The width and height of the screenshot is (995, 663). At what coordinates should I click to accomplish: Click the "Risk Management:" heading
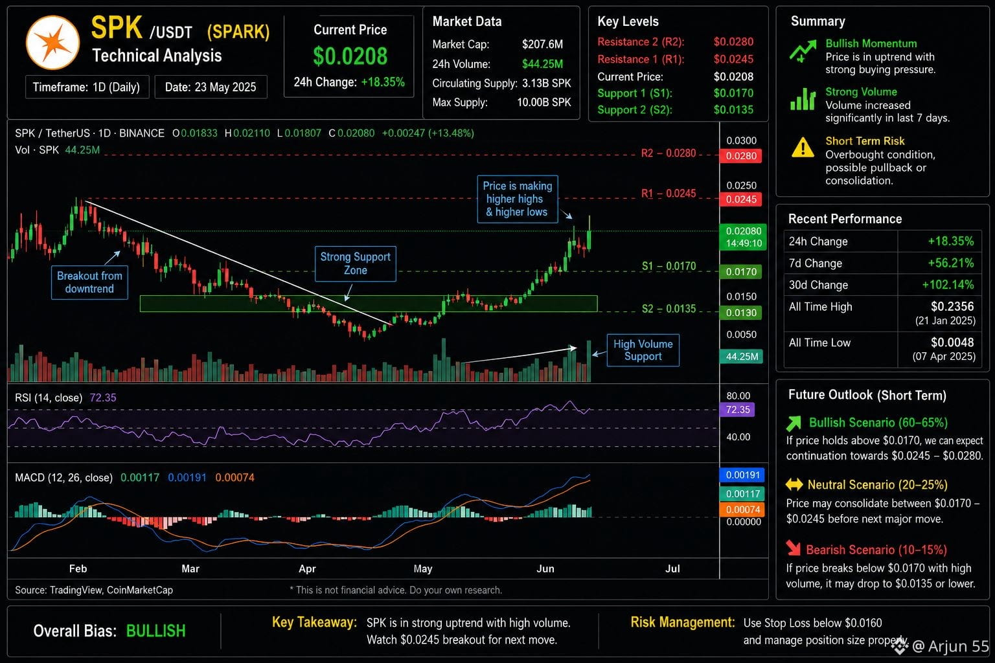point(683,623)
